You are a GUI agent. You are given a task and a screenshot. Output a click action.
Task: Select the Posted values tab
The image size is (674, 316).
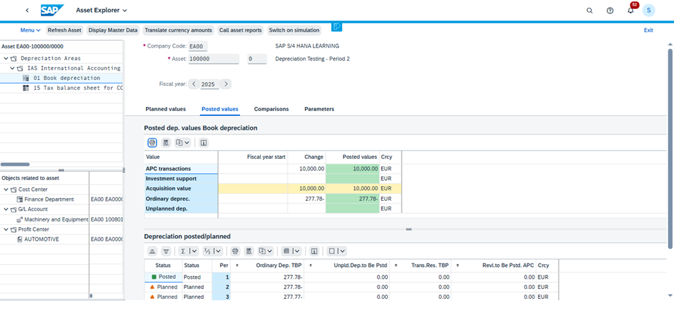click(x=220, y=109)
